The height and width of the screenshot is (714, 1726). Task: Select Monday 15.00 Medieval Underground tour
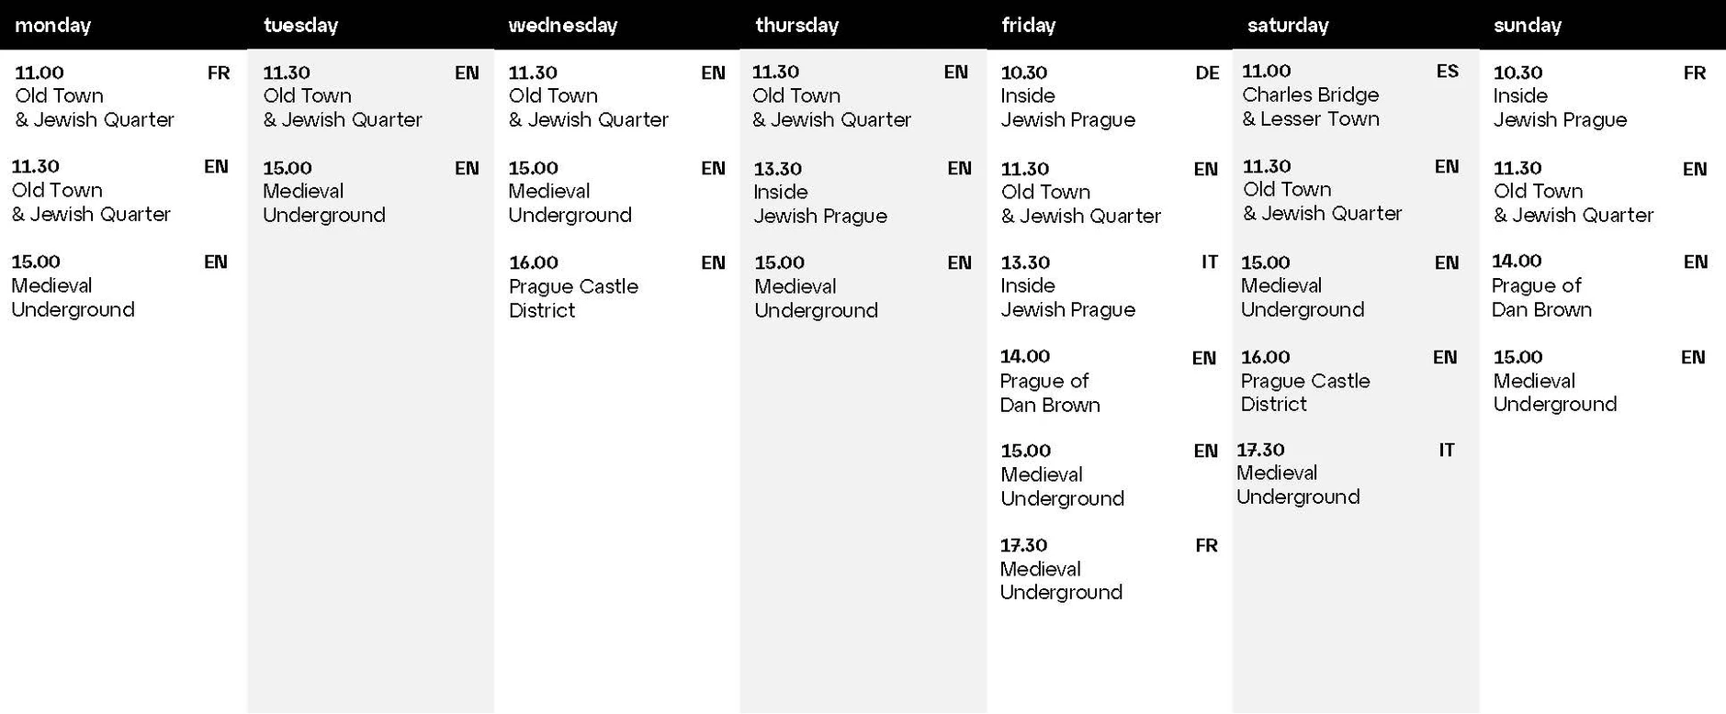click(x=73, y=286)
